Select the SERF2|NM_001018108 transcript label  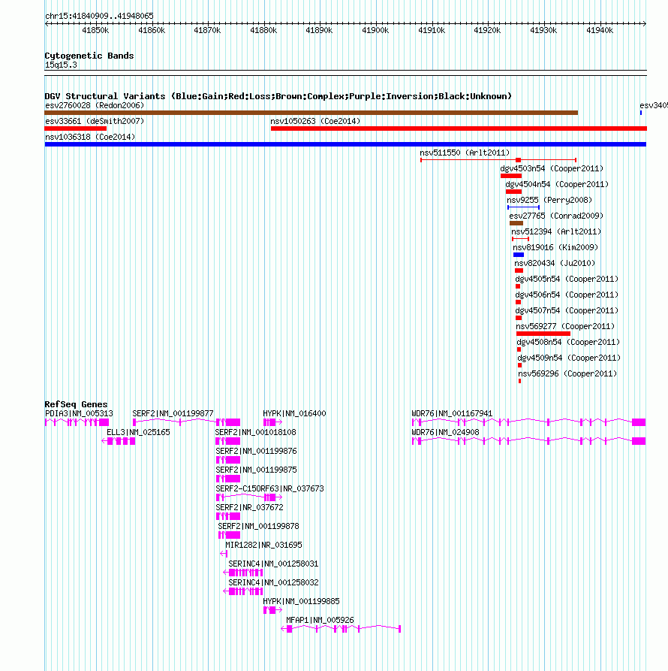[x=256, y=432]
